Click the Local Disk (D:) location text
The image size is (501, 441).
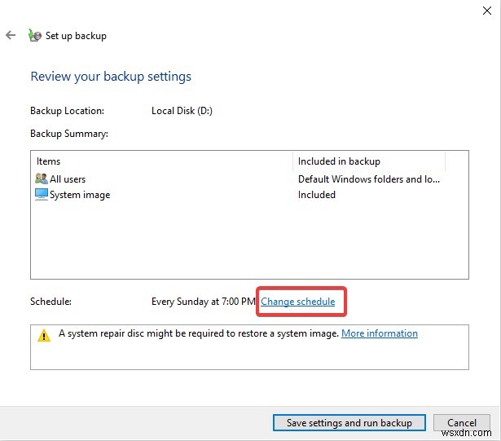182,111
